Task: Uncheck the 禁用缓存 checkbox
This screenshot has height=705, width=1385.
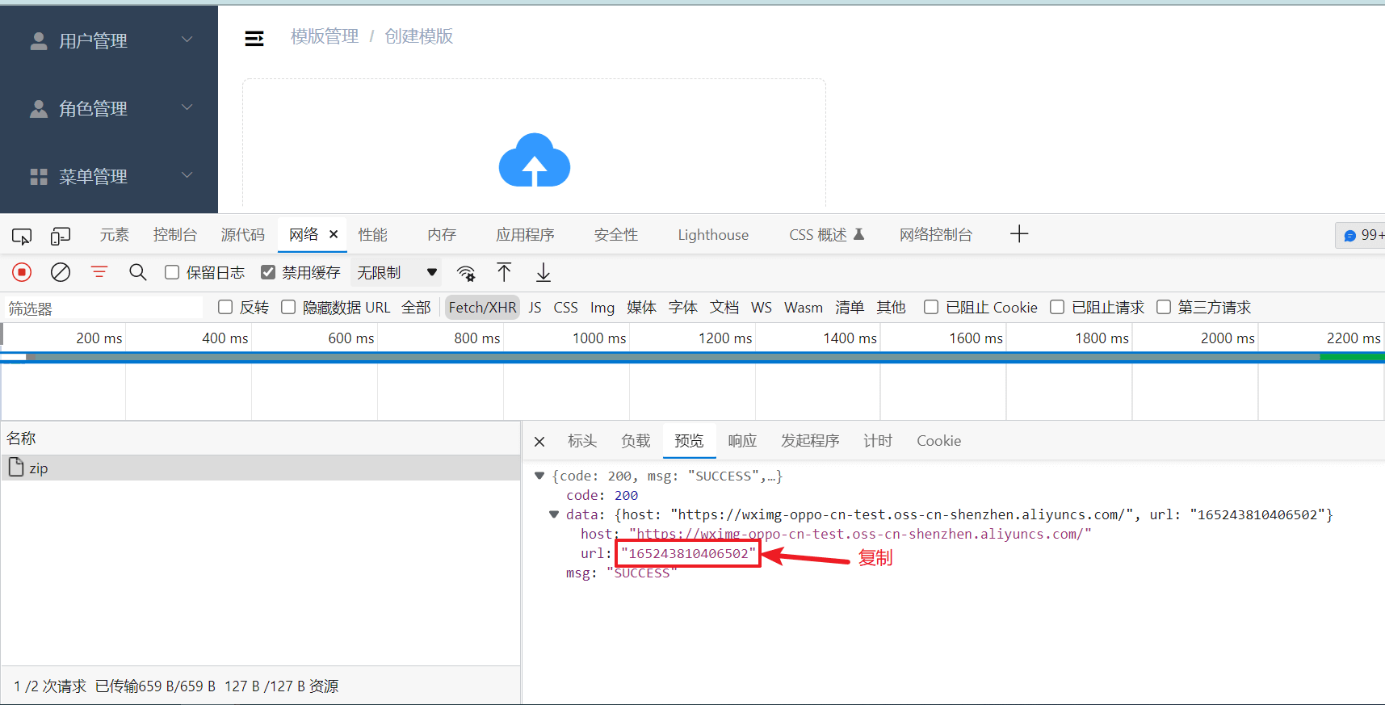Action: point(268,273)
